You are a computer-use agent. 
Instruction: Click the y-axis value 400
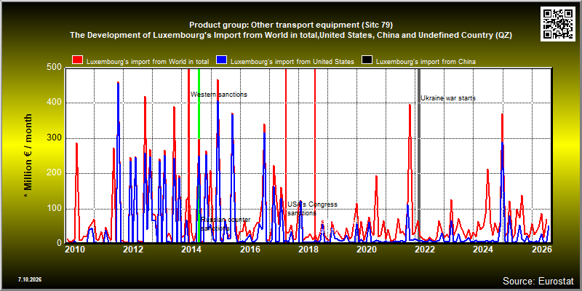[x=55, y=103]
